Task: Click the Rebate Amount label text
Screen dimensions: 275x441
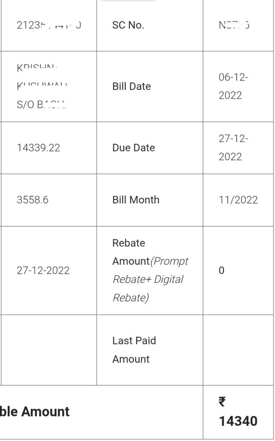Action: coord(150,270)
